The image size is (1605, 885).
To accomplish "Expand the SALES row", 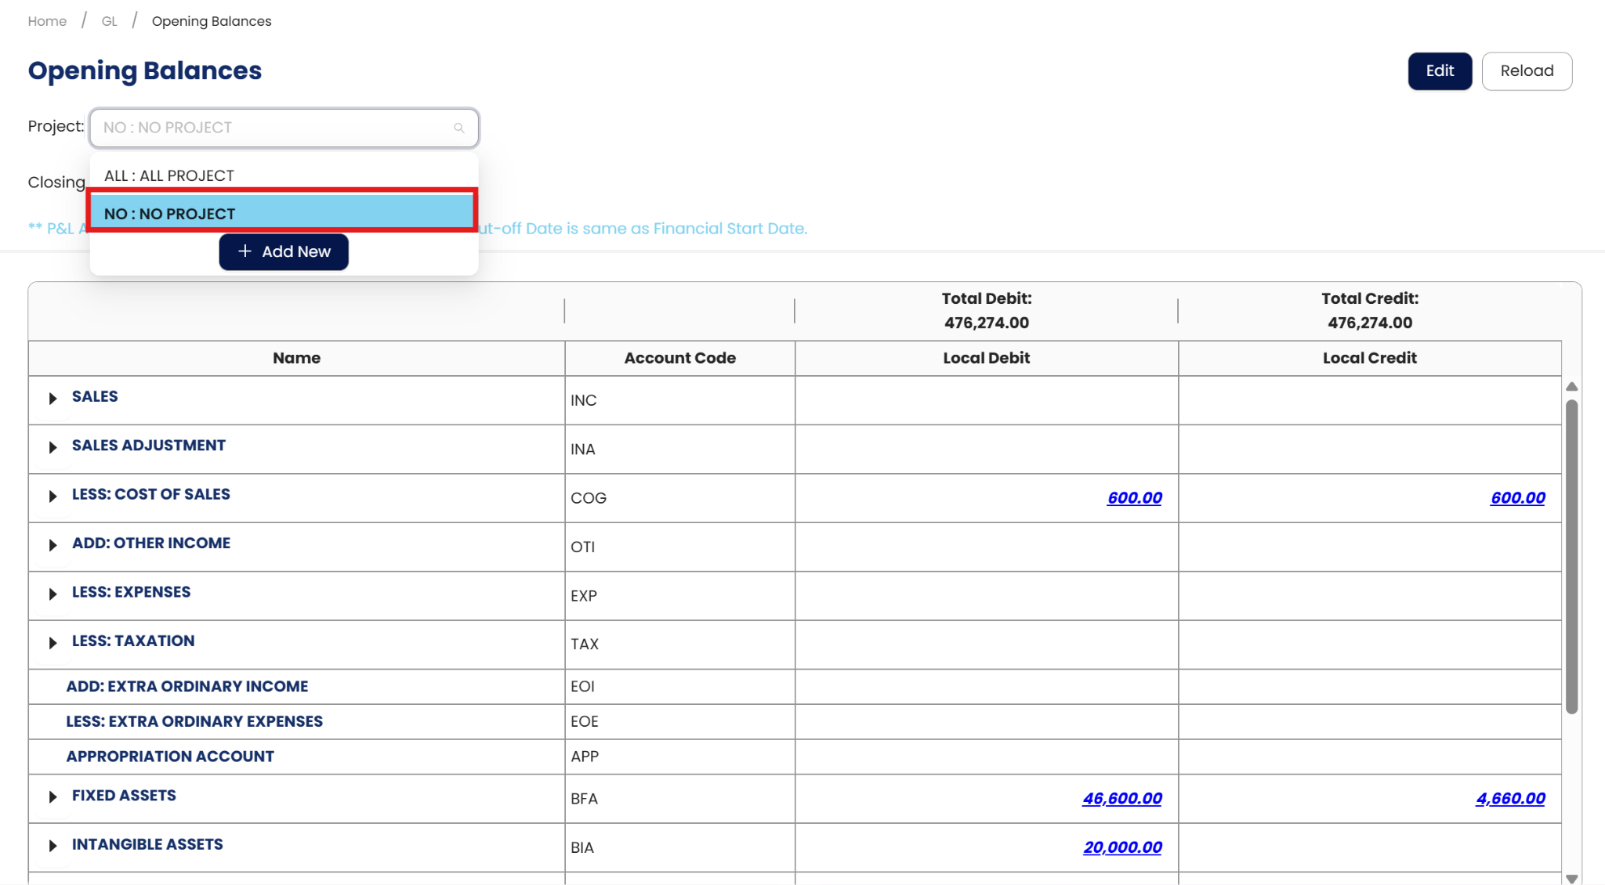I will coord(53,399).
